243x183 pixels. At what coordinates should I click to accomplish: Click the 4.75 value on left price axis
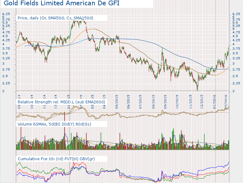(x=6, y=32)
